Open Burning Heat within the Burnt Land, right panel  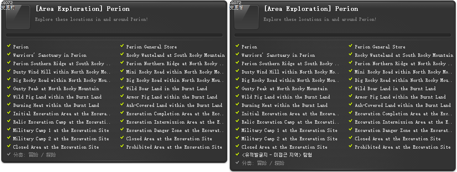(284, 105)
